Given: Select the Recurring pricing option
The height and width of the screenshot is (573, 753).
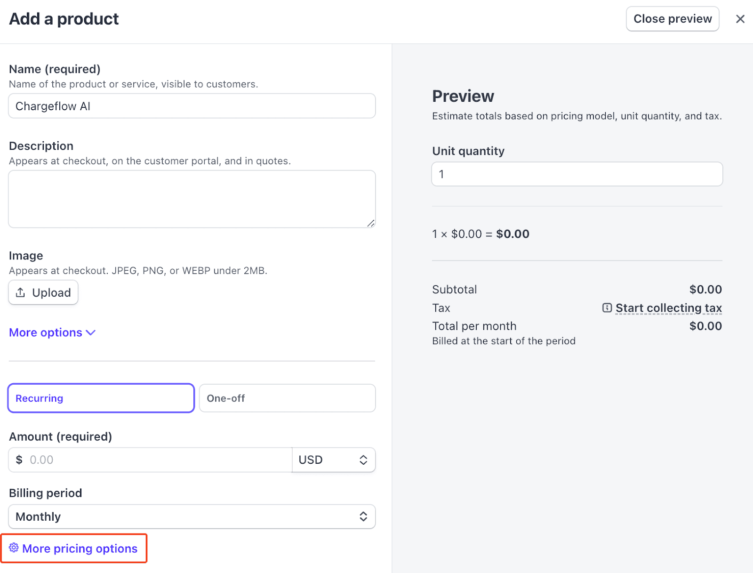Looking at the screenshot, I should click(x=101, y=398).
